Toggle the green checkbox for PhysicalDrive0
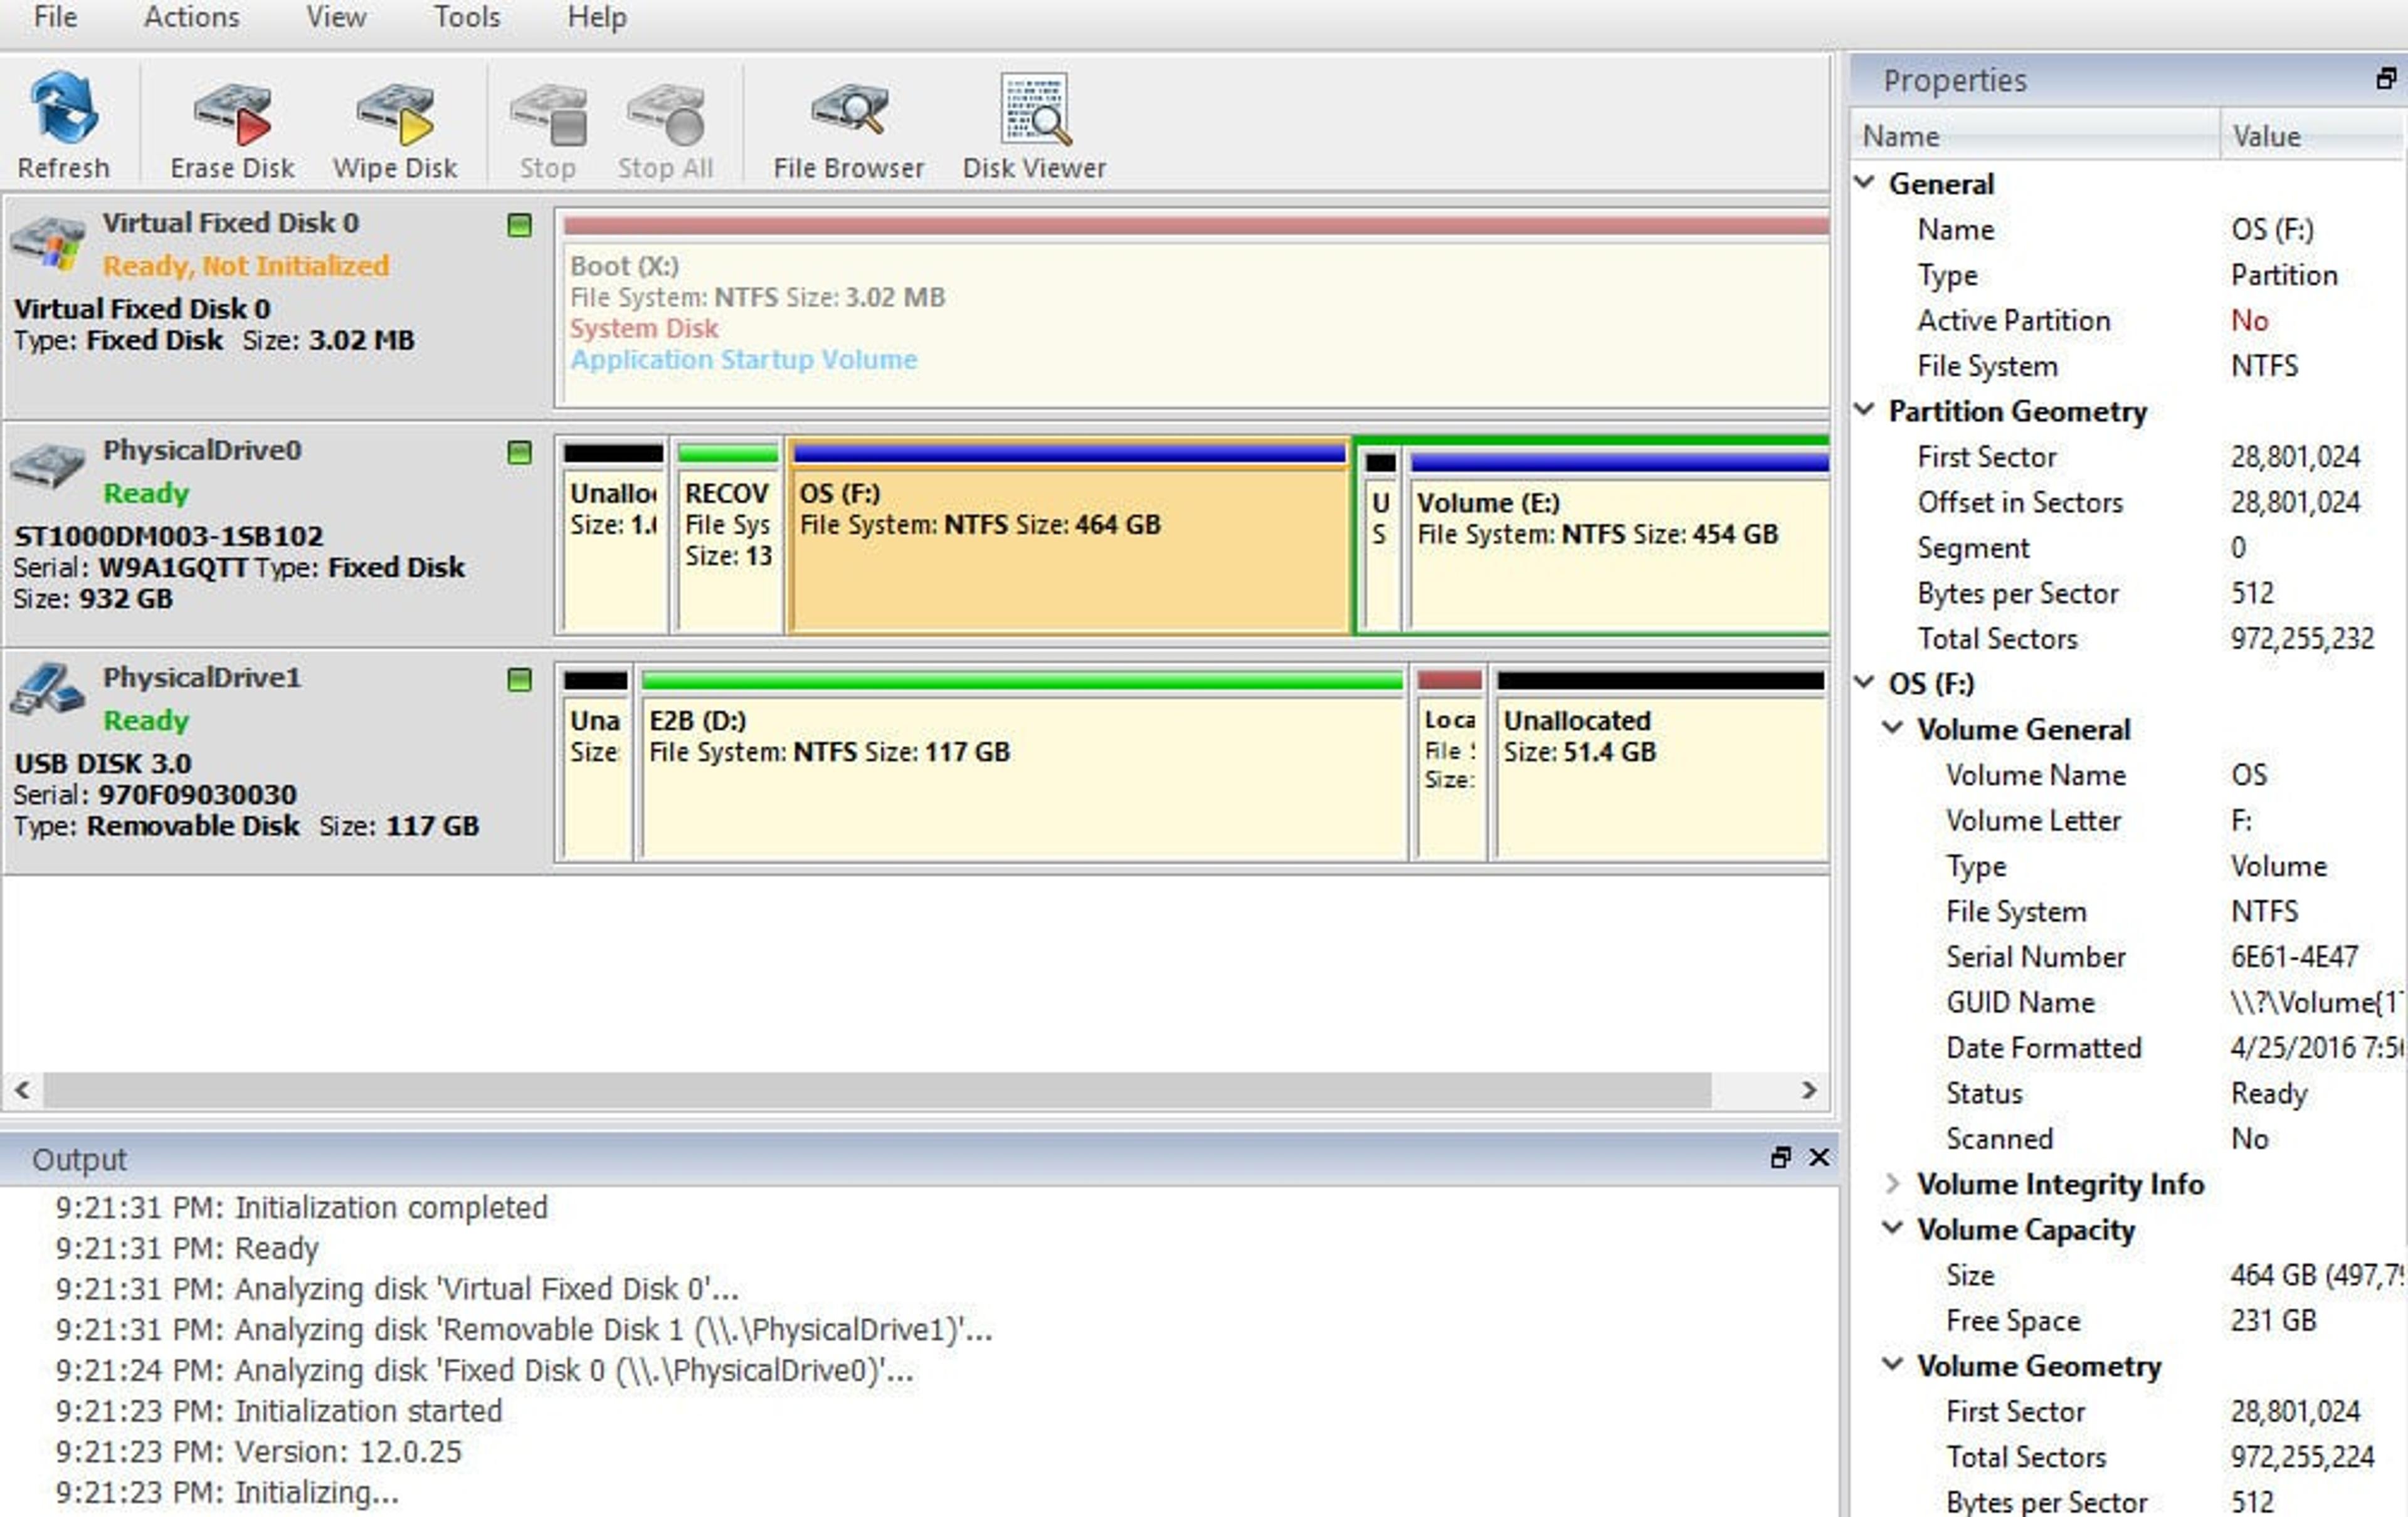Screen dimensions: 2408x1517 [519, 453]
